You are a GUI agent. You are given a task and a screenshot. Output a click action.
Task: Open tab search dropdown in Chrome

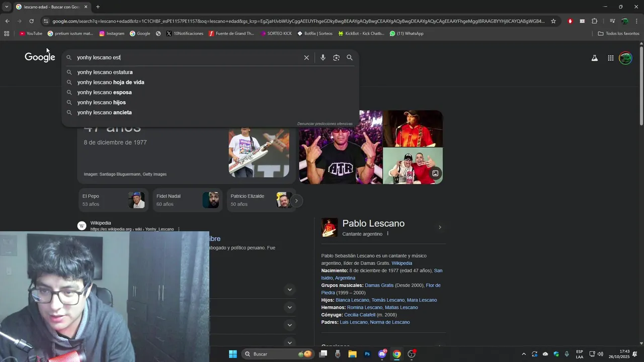[7, 7]
